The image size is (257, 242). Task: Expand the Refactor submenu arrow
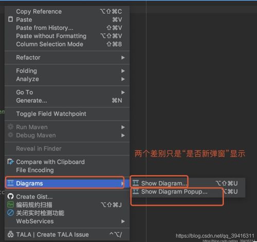tap(123, 58)
